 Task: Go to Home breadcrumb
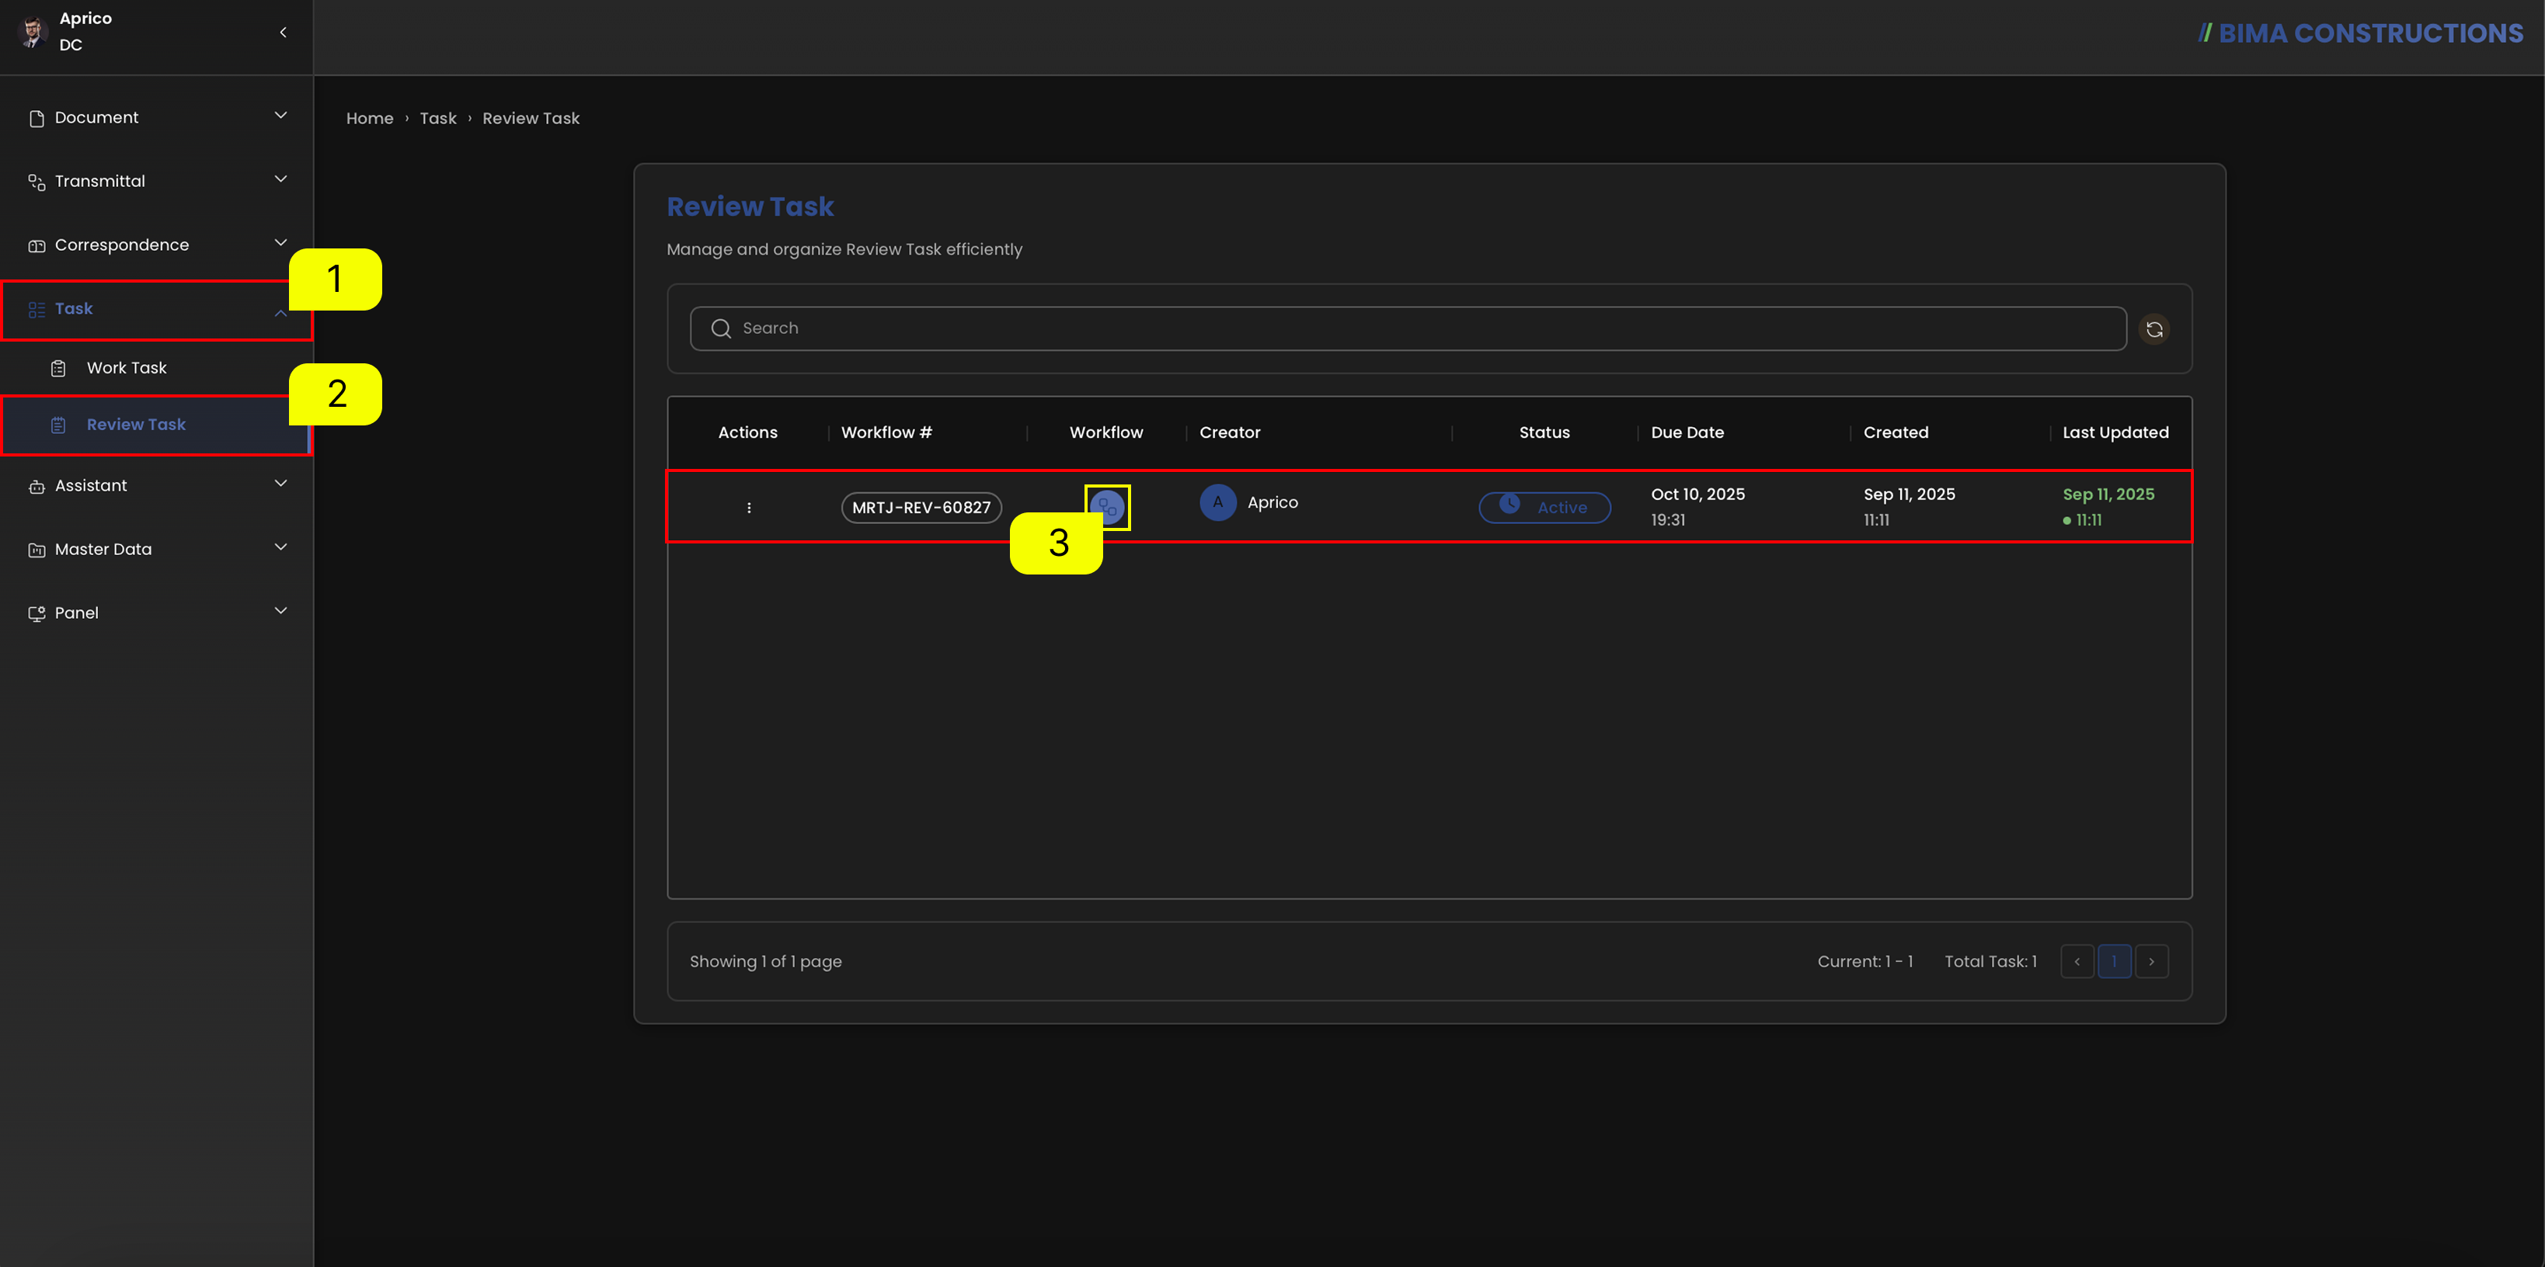click(370, 119)
